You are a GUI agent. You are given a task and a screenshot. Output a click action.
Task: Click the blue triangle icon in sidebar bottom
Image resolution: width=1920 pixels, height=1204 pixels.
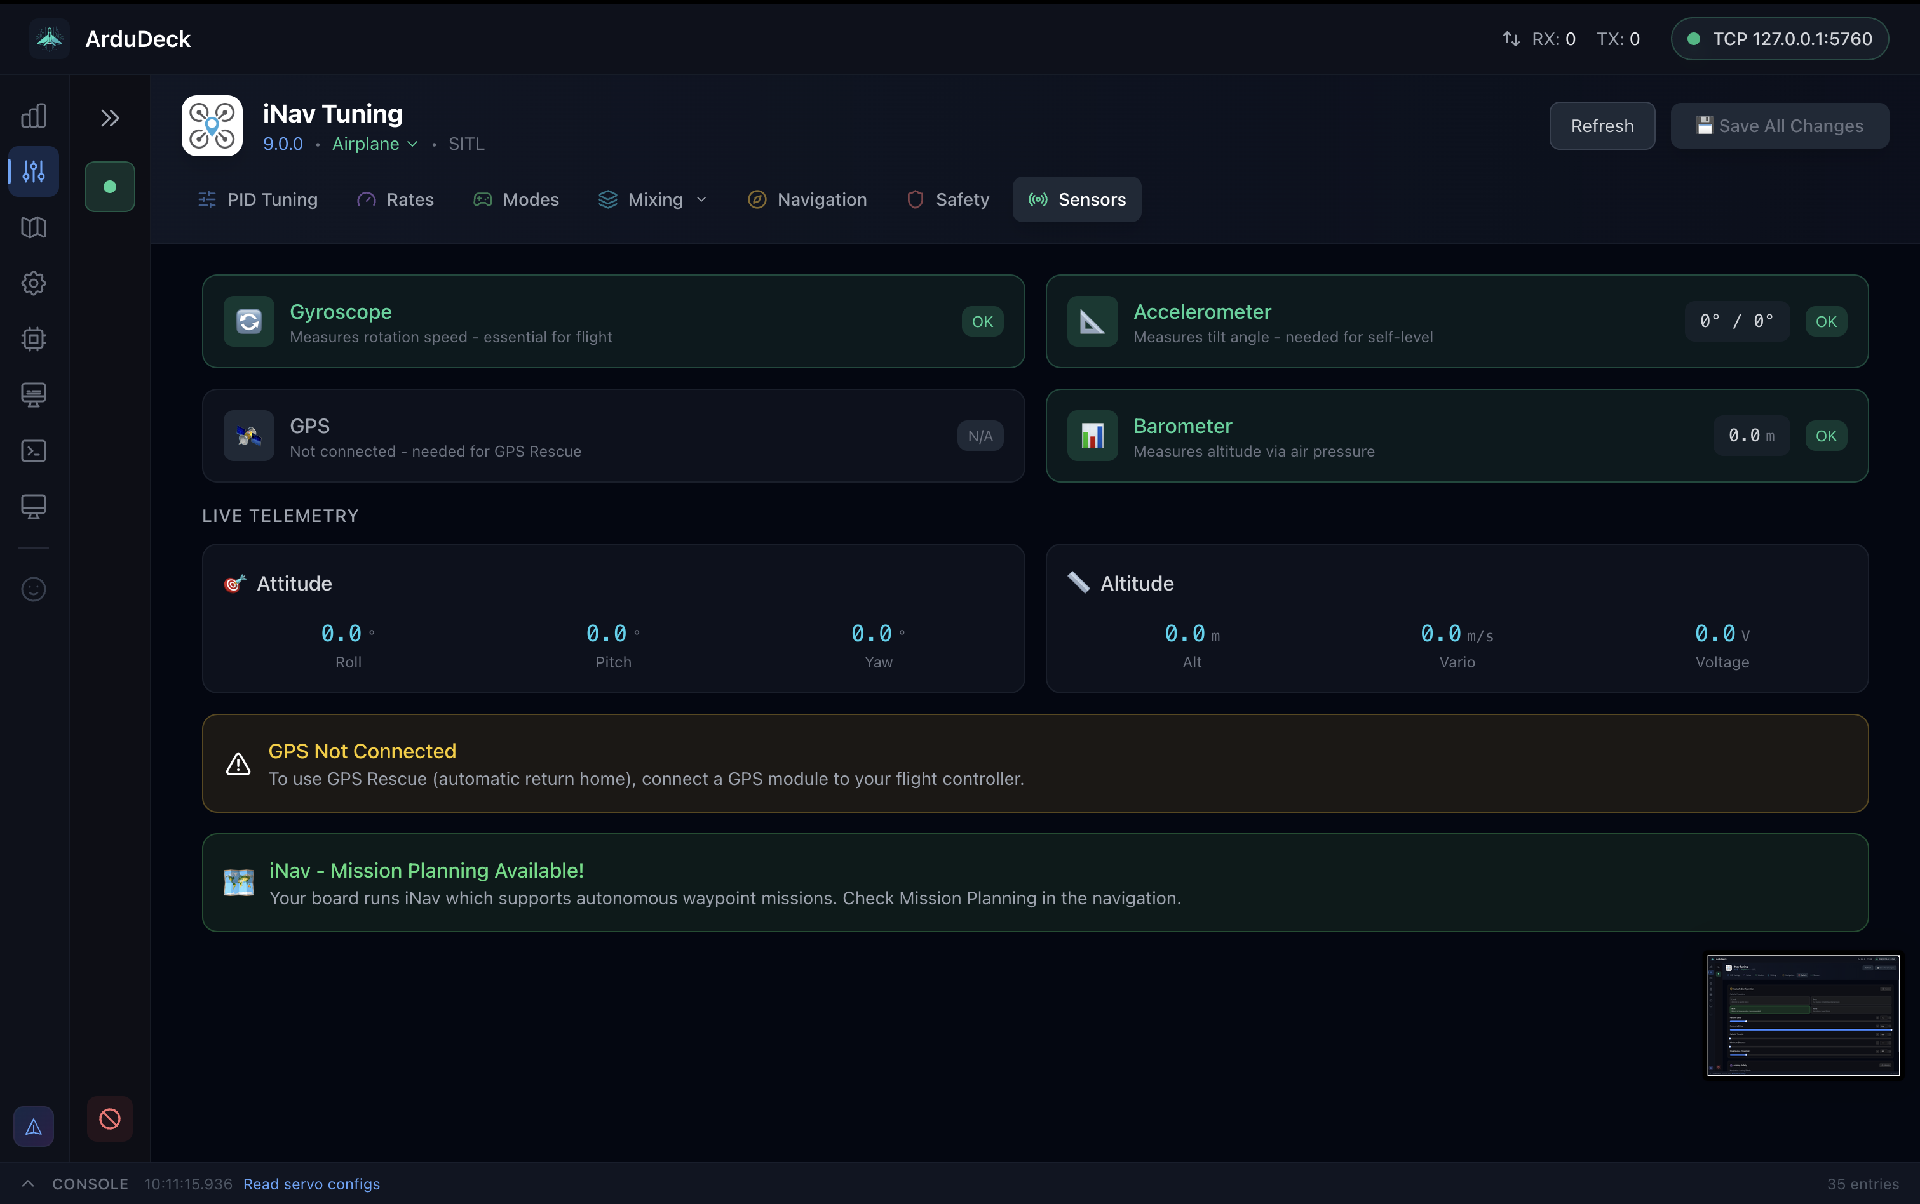[x=34, y=1127]
